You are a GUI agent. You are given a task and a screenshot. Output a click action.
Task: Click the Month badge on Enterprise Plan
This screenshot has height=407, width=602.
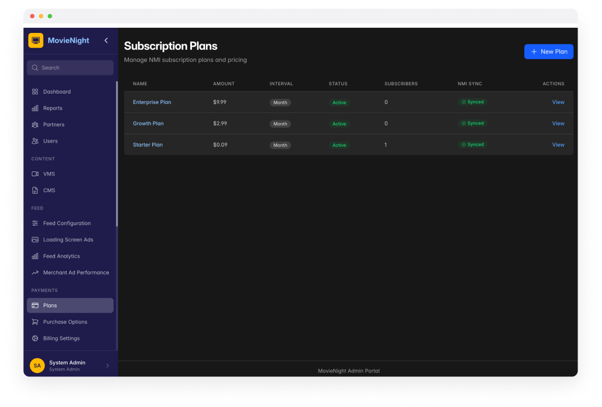tap(280, 102)
